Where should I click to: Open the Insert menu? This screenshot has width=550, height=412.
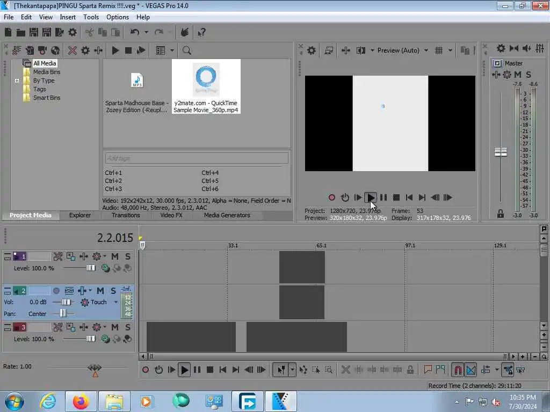coord(68,17)
